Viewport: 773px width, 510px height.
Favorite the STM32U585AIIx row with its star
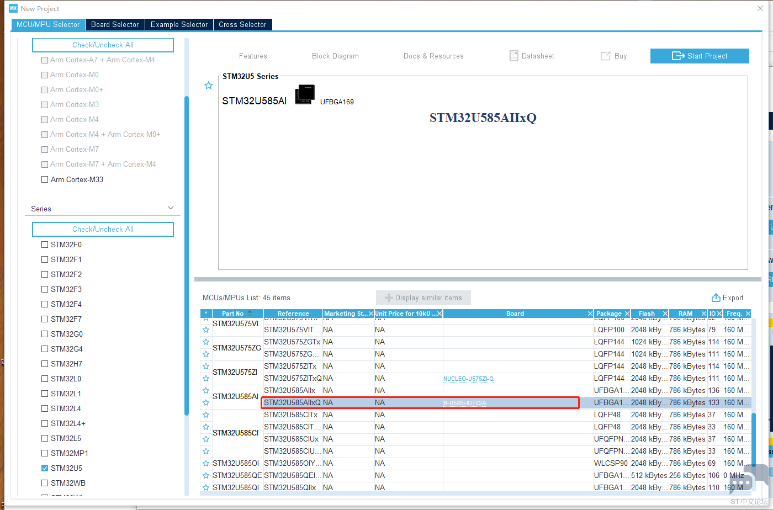coord(206,390)
